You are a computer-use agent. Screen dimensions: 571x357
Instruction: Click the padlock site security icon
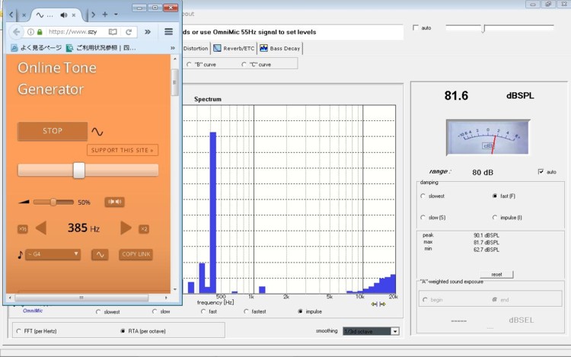[40, 32]
